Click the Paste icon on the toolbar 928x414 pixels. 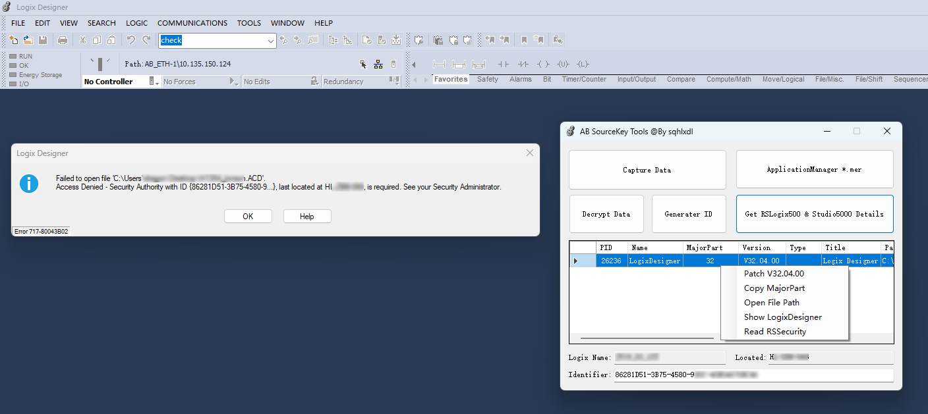click(111, 40)
